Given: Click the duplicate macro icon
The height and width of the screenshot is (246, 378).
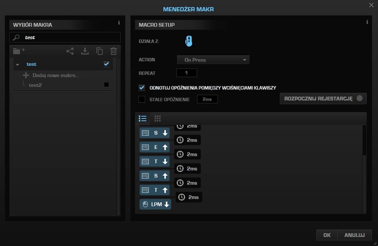Looking at the screenshot, I should (99, 51).
